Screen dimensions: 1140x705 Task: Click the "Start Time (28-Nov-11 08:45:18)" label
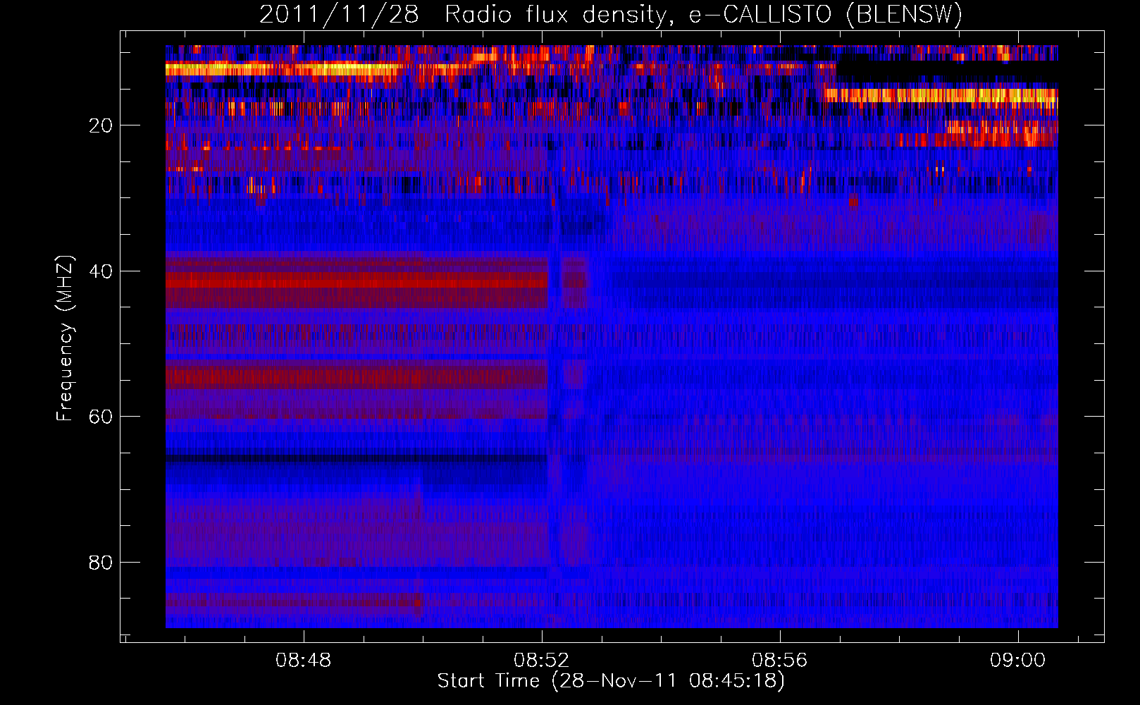(x=611, y=681)
